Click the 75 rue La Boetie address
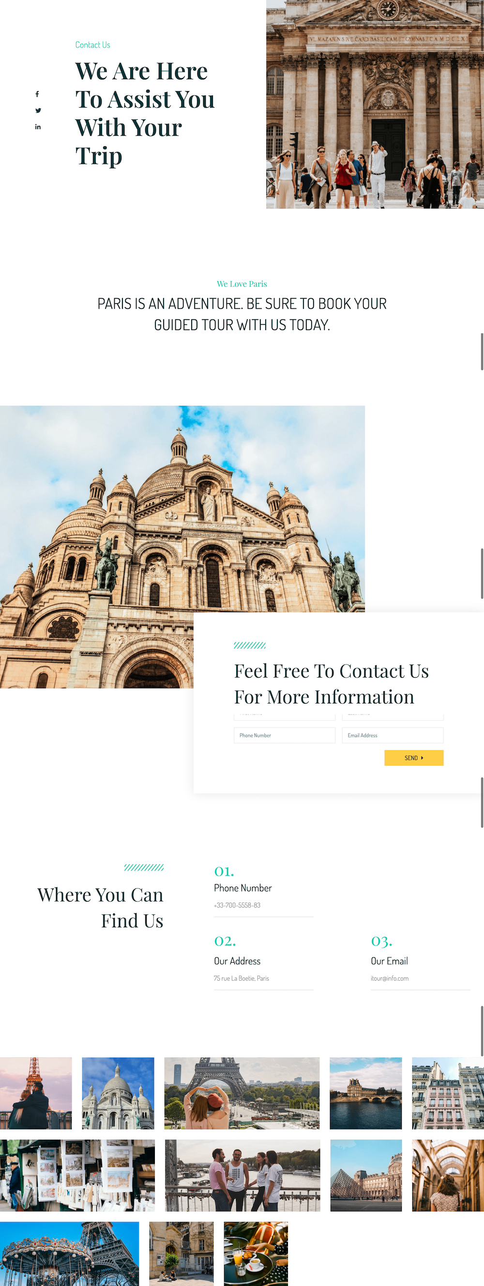 tap(241, 979)
